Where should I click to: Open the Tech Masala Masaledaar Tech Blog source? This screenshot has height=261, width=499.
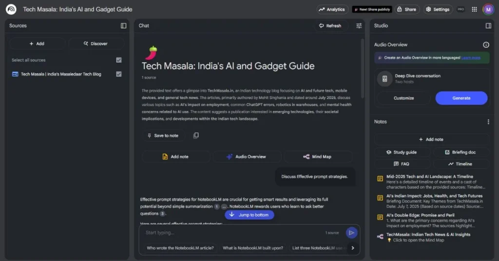[61, 74]
